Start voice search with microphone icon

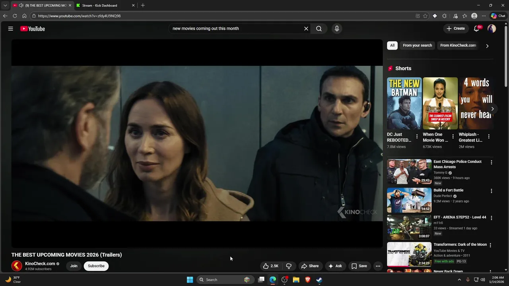pyautogui.click(x=337, y=29)
